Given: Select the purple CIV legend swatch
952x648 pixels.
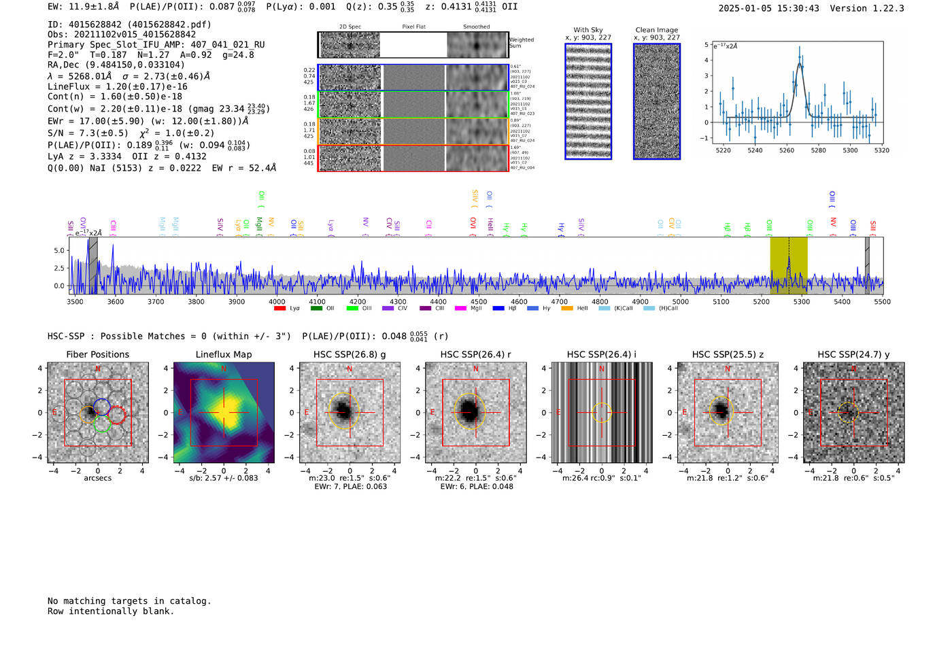Looking at the screenshot, I should (388, 308).
